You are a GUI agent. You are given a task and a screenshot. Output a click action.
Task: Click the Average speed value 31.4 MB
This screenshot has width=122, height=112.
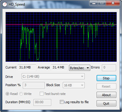[x=59, y=68]
